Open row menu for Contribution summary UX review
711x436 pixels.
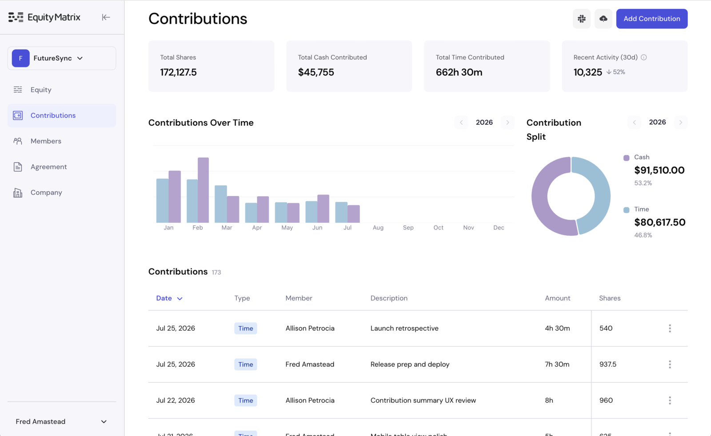(x=670, y=400)
